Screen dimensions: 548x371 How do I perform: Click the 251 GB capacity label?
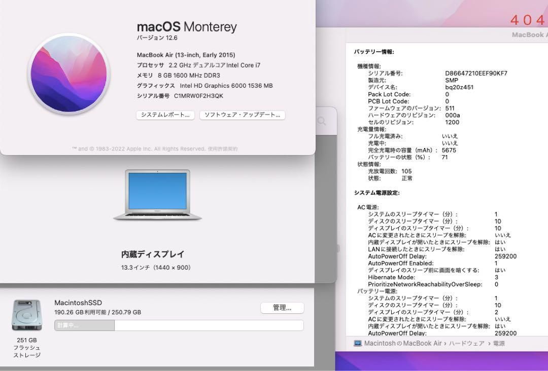(x=26, y=340)
